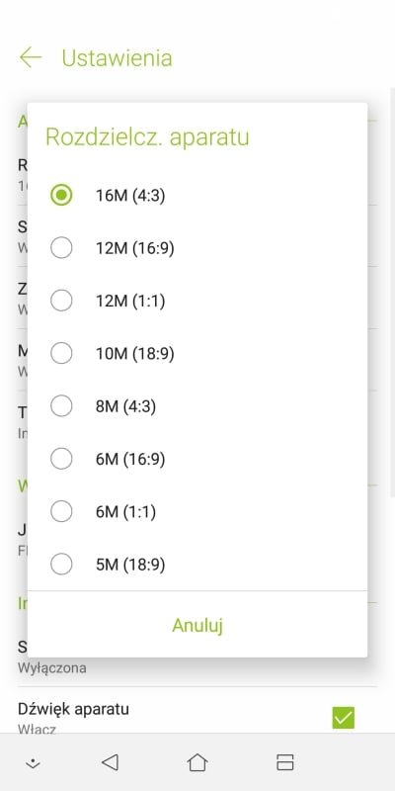Tap the Android back navigation triangle
This screenshot has width=395, height=791.
[110, 761]
